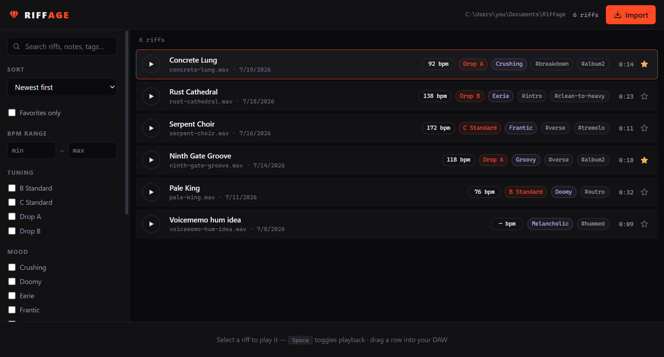Viewport: 664px width, 357px height.
Task: Click the BPM range min field
Action: click(31, 150)
